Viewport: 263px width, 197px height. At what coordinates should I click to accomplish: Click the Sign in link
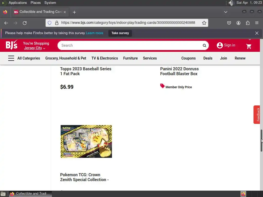(x=229, y=45)
